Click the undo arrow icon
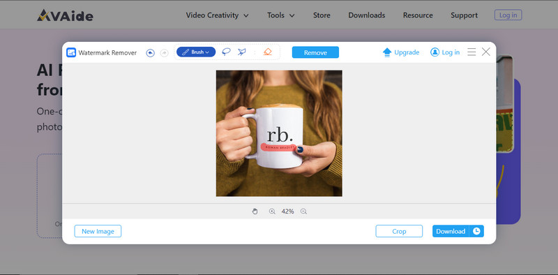Viewport: 558px width, 275px height. [x=150, y=53]
